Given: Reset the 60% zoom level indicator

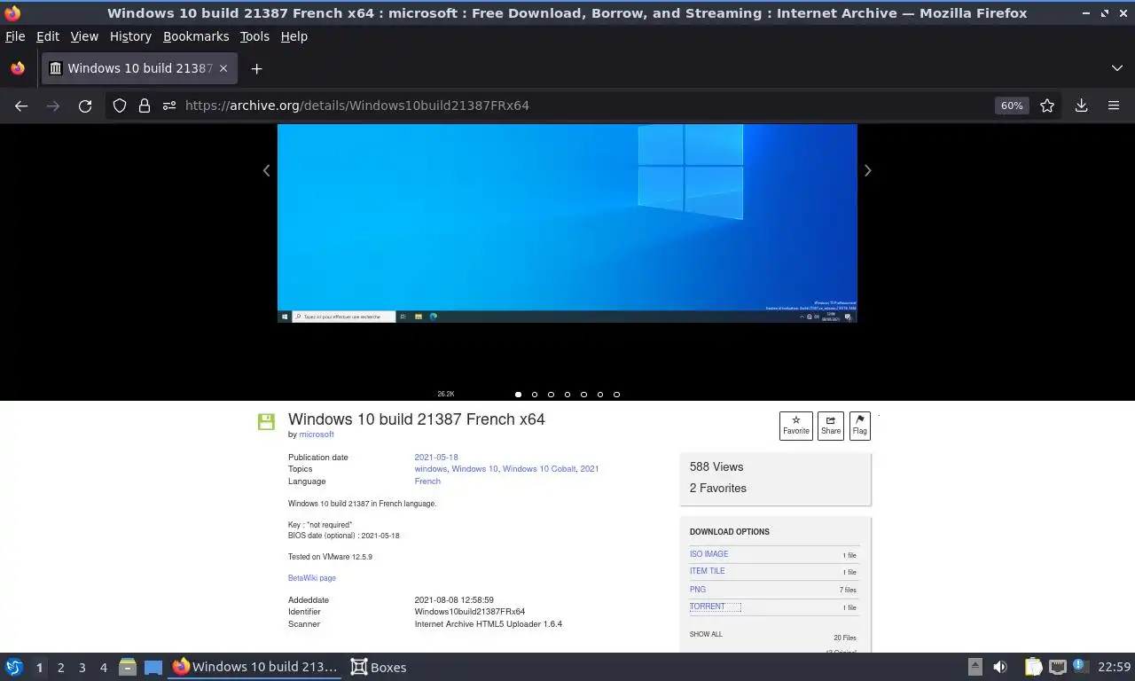Looking at the screenshot, I should [x=1012, y=106].
